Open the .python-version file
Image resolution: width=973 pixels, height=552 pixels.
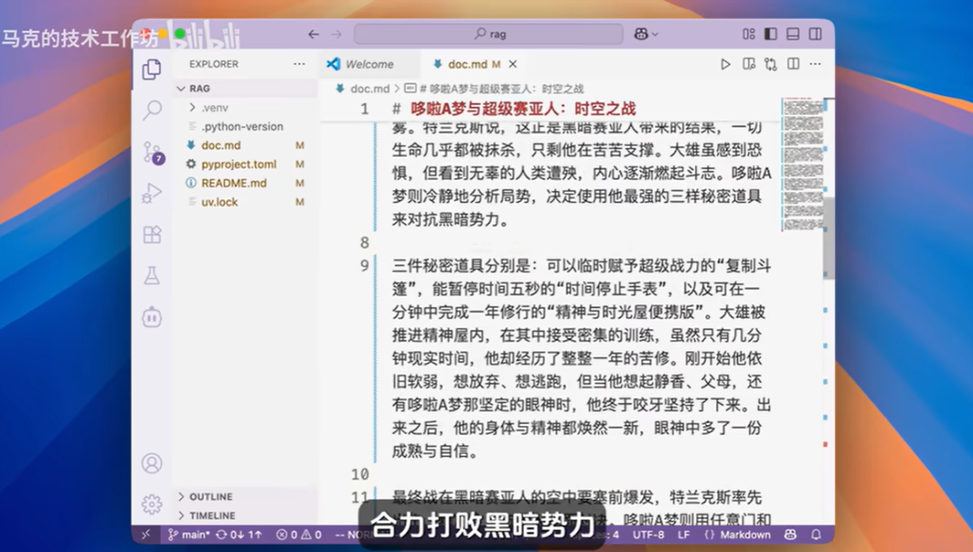[246, 127]
